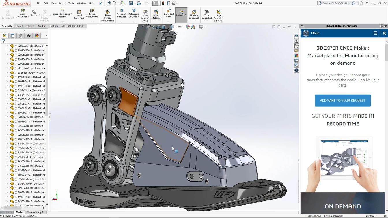The width and height of the screenshot is (388, 218).
Task: Select the 19993-03<1> tree item
Action: coord(28,121)
